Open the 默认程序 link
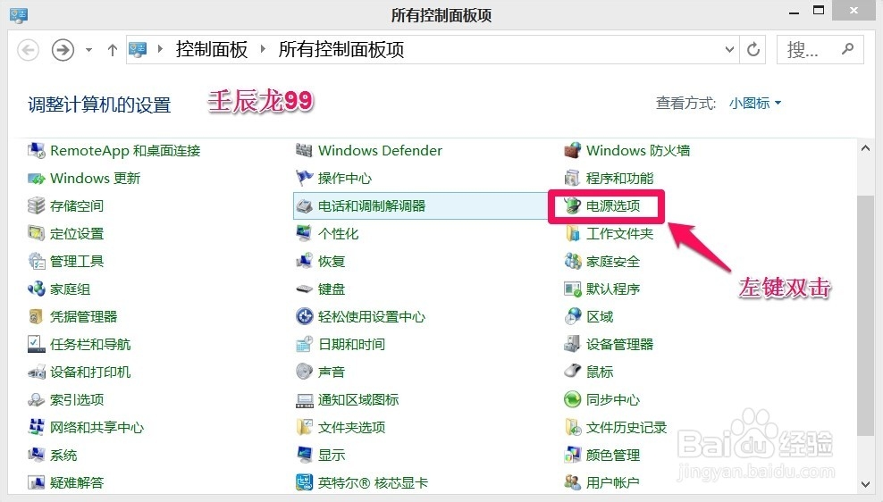The image size is (883, 502). (x=613, y=289)
